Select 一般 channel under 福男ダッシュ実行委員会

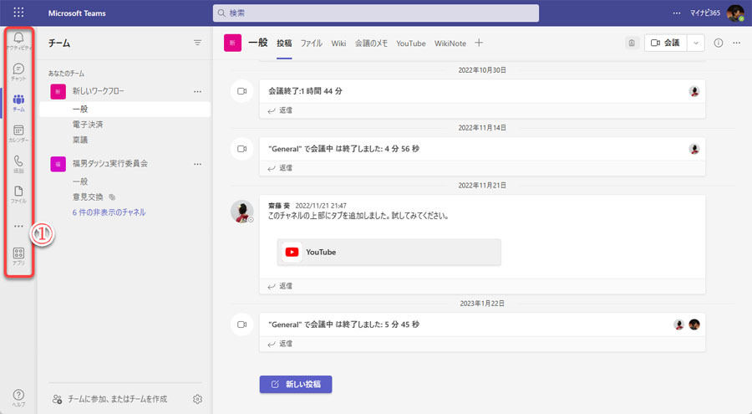80,181
